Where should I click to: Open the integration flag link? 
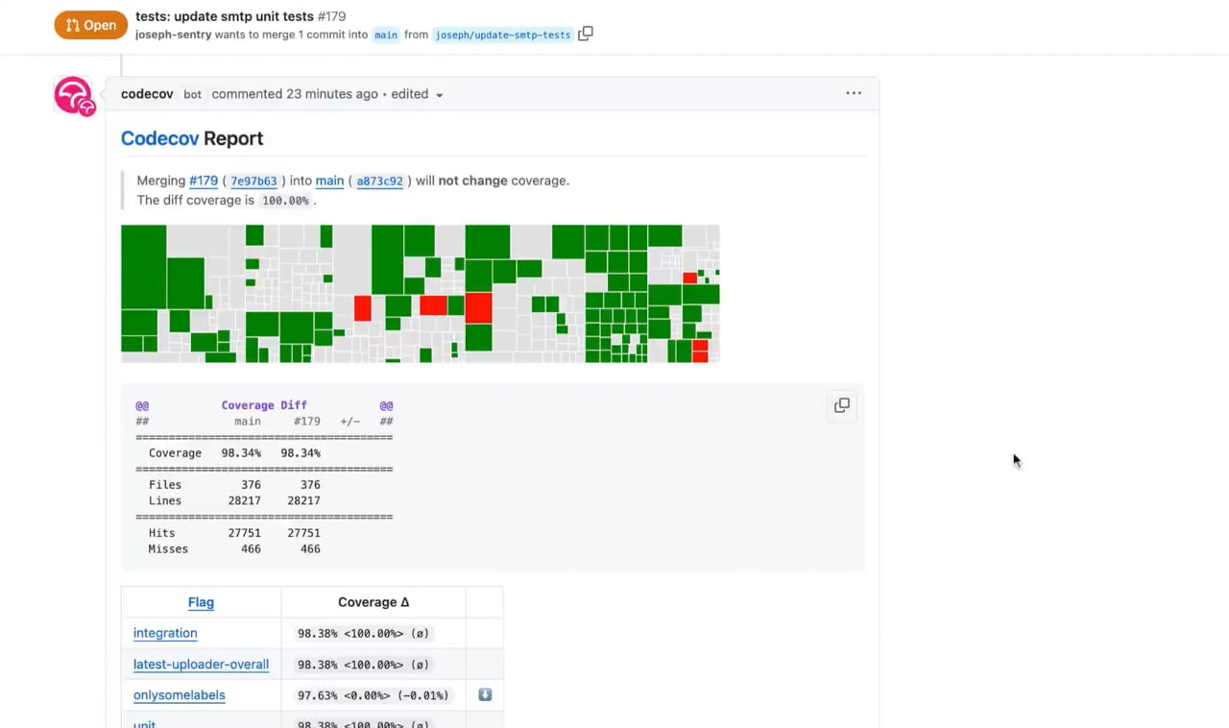(x=165, y=633)
